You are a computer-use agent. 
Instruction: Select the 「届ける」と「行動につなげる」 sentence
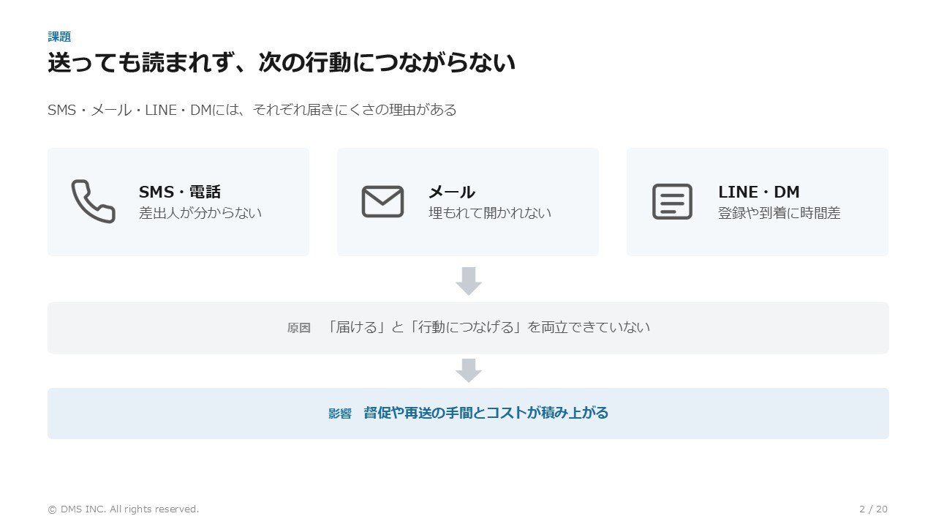coord(488,327)
